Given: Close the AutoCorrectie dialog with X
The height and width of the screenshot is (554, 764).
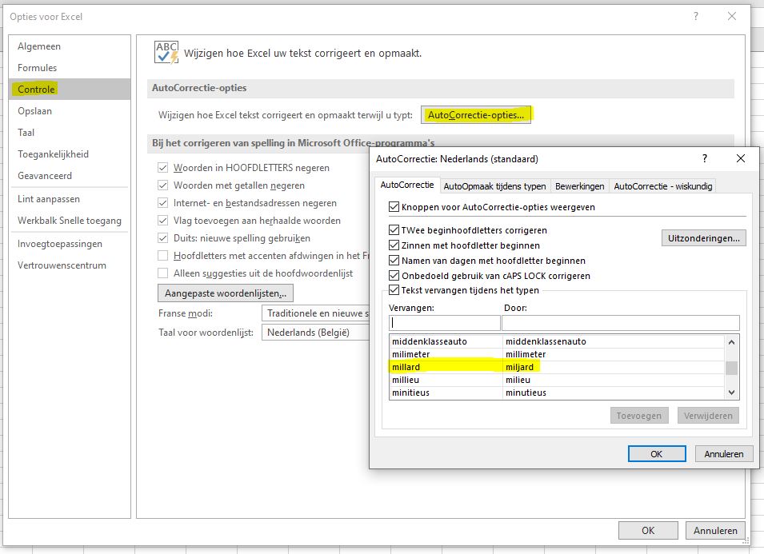Looking at the screenshot, I should tap(740, 158).
